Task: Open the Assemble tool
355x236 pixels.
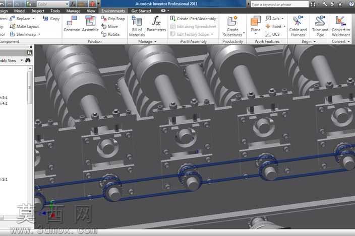Action: [x=90, y=24]
